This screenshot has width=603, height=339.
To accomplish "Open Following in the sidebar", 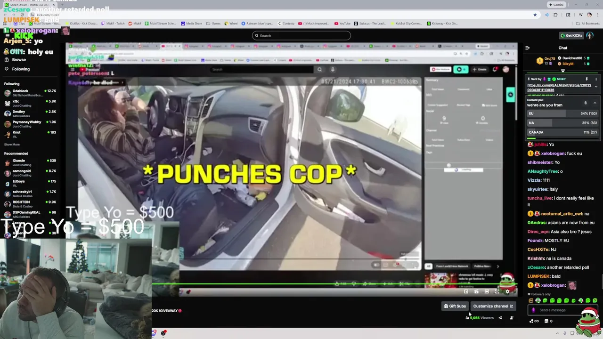I will [x=17, y=69].
